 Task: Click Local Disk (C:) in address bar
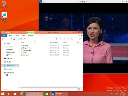22,39
